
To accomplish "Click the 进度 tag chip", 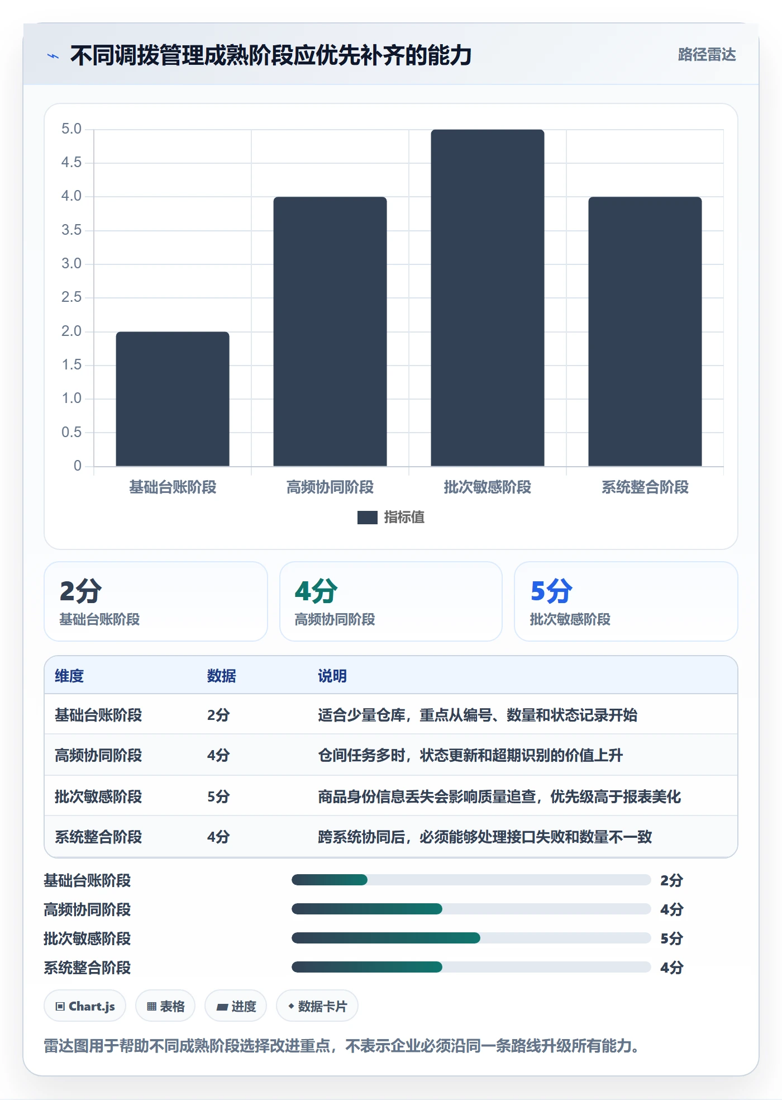I will [x=236, y=1007].
